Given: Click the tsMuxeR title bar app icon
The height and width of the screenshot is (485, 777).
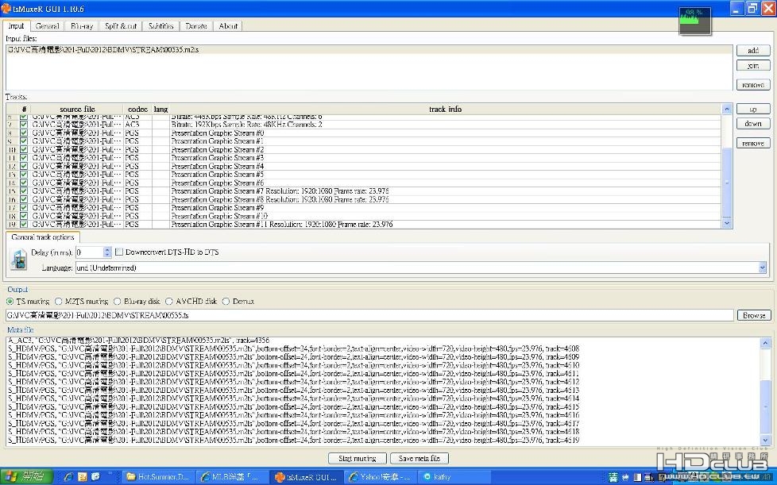Looking at the screenshot, I should coord(6,8).
